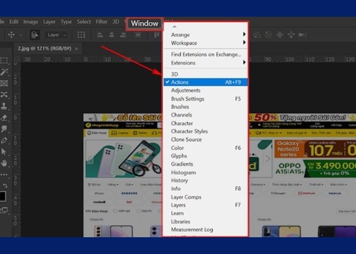
Task: Click the Align left edges icon
Action: click(x=100, y=35)
